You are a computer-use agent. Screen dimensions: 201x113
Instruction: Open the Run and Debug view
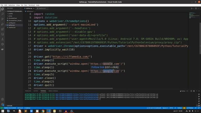click(3, 24)
